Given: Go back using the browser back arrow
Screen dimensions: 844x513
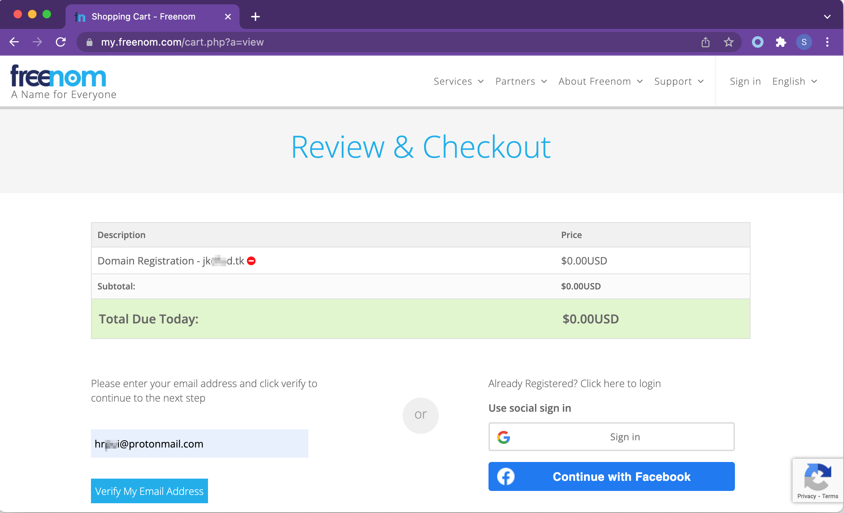Looking at the screenshot, I should tap(14, 42).
